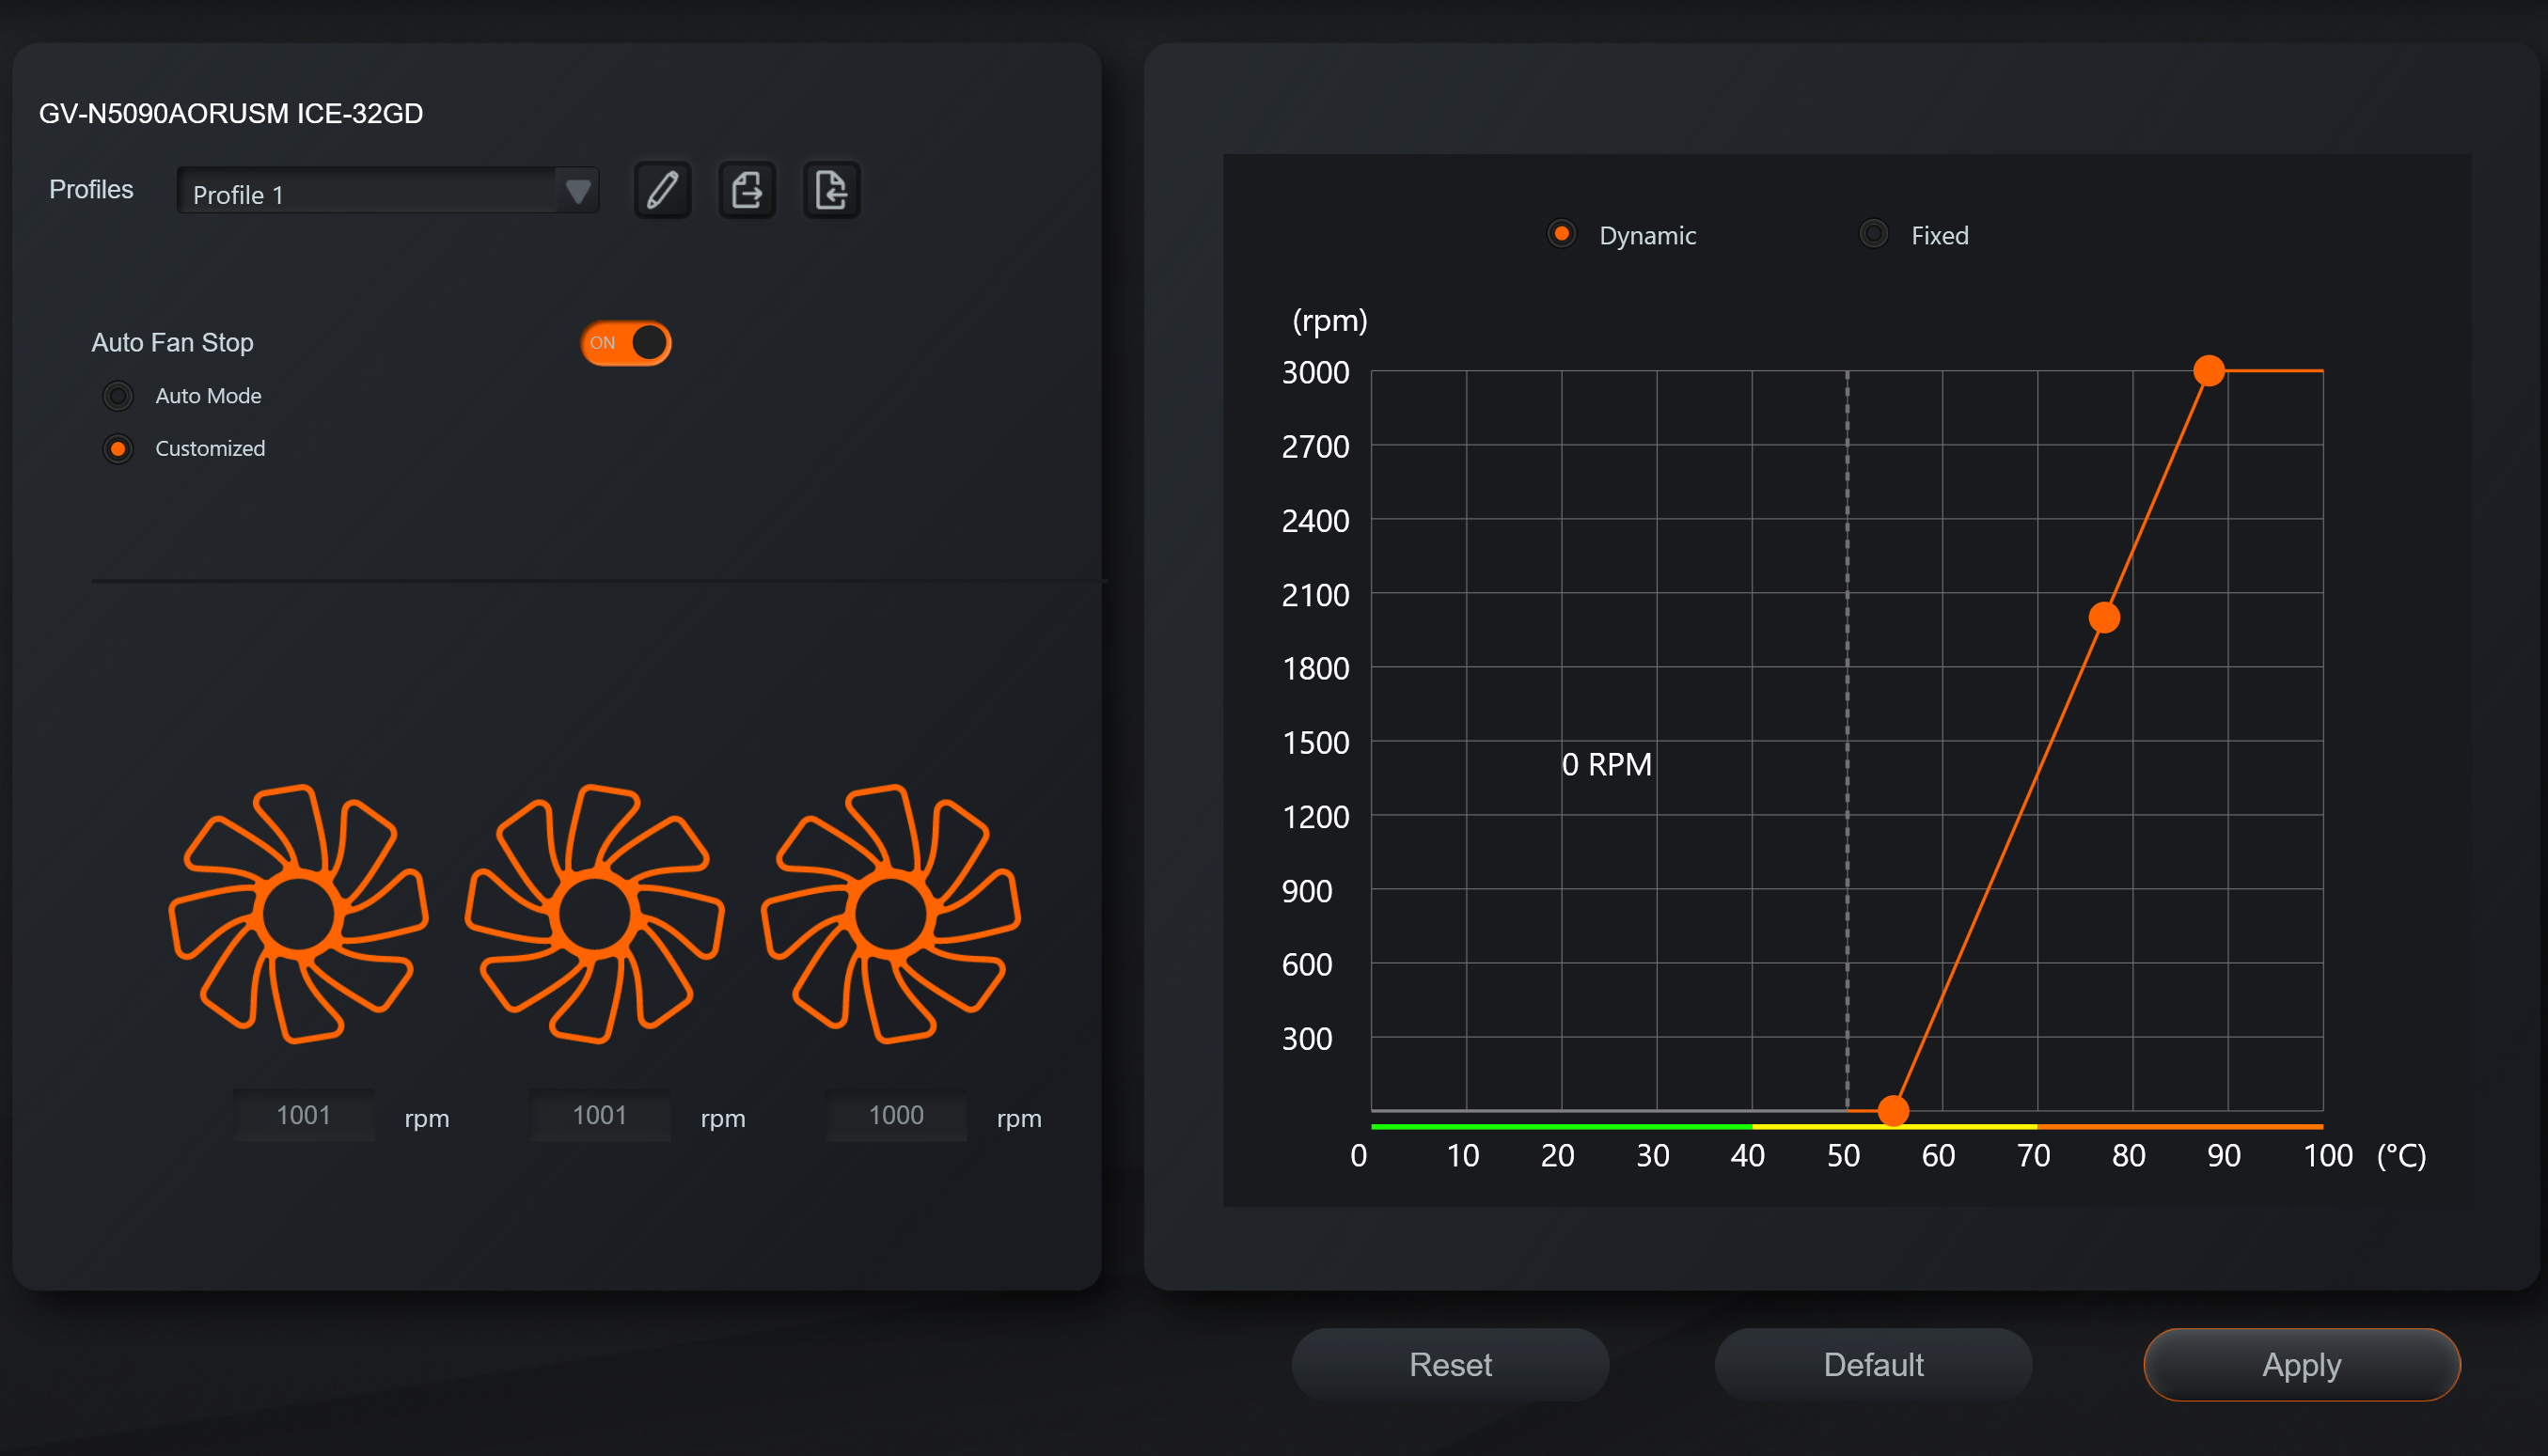
Task: Select the Customized radio button
Action: point(118,449)
